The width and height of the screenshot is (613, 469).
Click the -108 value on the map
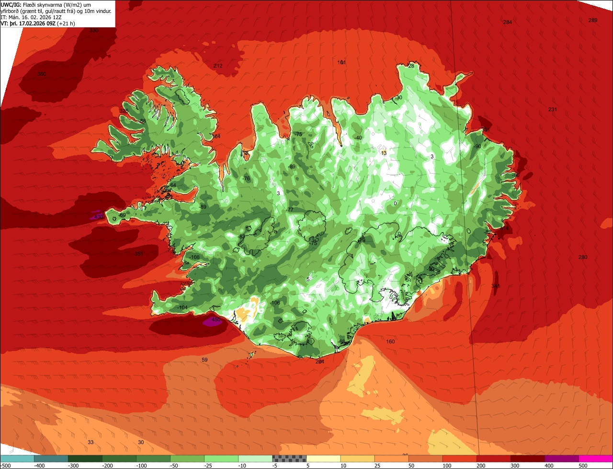[x=194, y=258]
